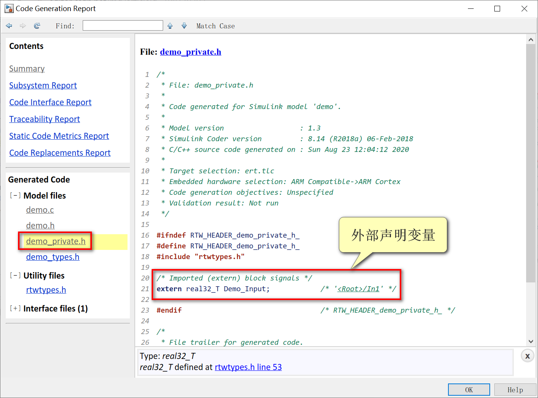Click the scroll up arrow of code view
This screenshot has width=538, height=398.
531,39
